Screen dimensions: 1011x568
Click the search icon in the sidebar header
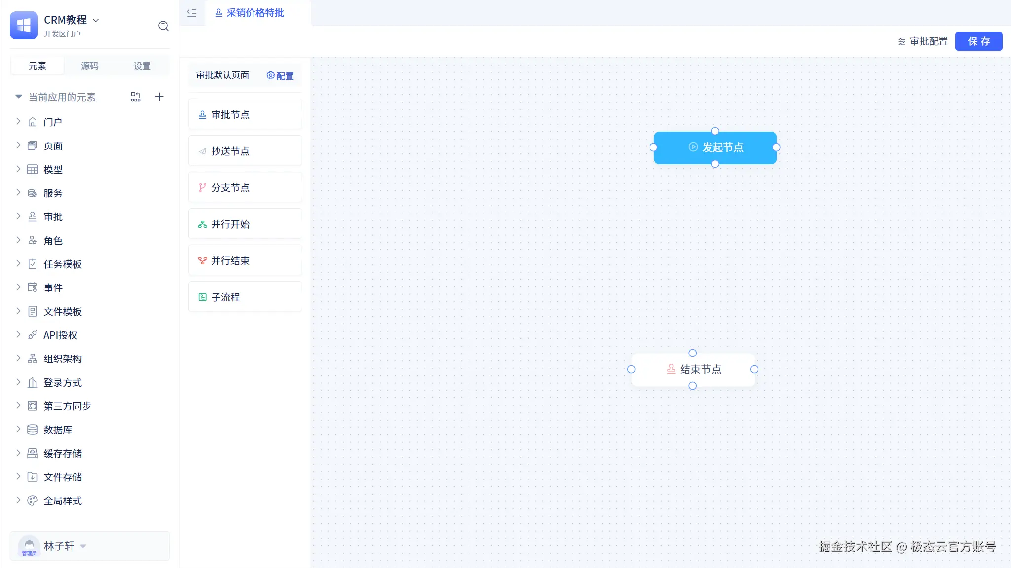[163, 26]
